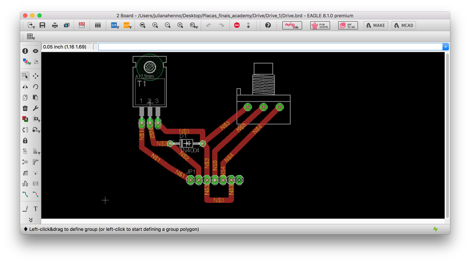Select the Optimize tool
Viewport: 470px width, 263px height.
(x=35, y=173)
